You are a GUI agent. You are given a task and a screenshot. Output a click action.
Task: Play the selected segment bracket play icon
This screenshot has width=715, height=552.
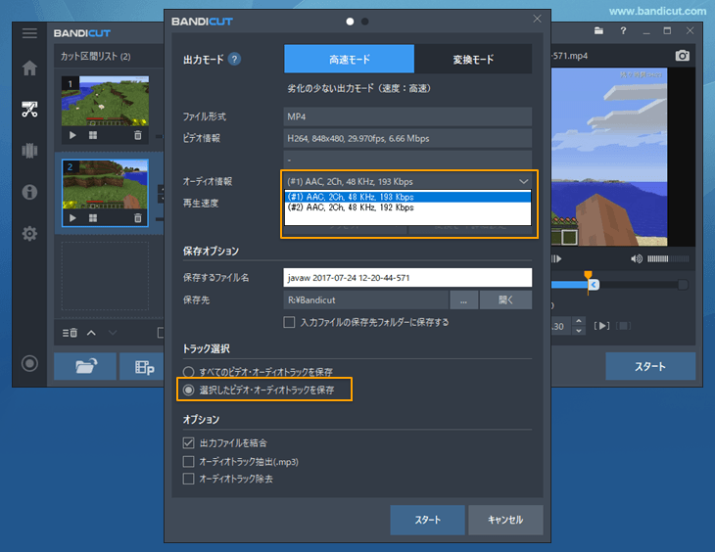[602, 326]
